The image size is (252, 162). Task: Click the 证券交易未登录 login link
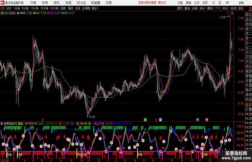pyautogui.click(x=147, y=3)
